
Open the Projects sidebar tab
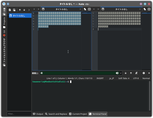click(x=4, y=23)
